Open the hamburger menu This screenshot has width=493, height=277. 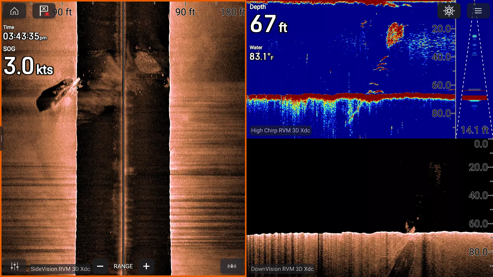478,11
